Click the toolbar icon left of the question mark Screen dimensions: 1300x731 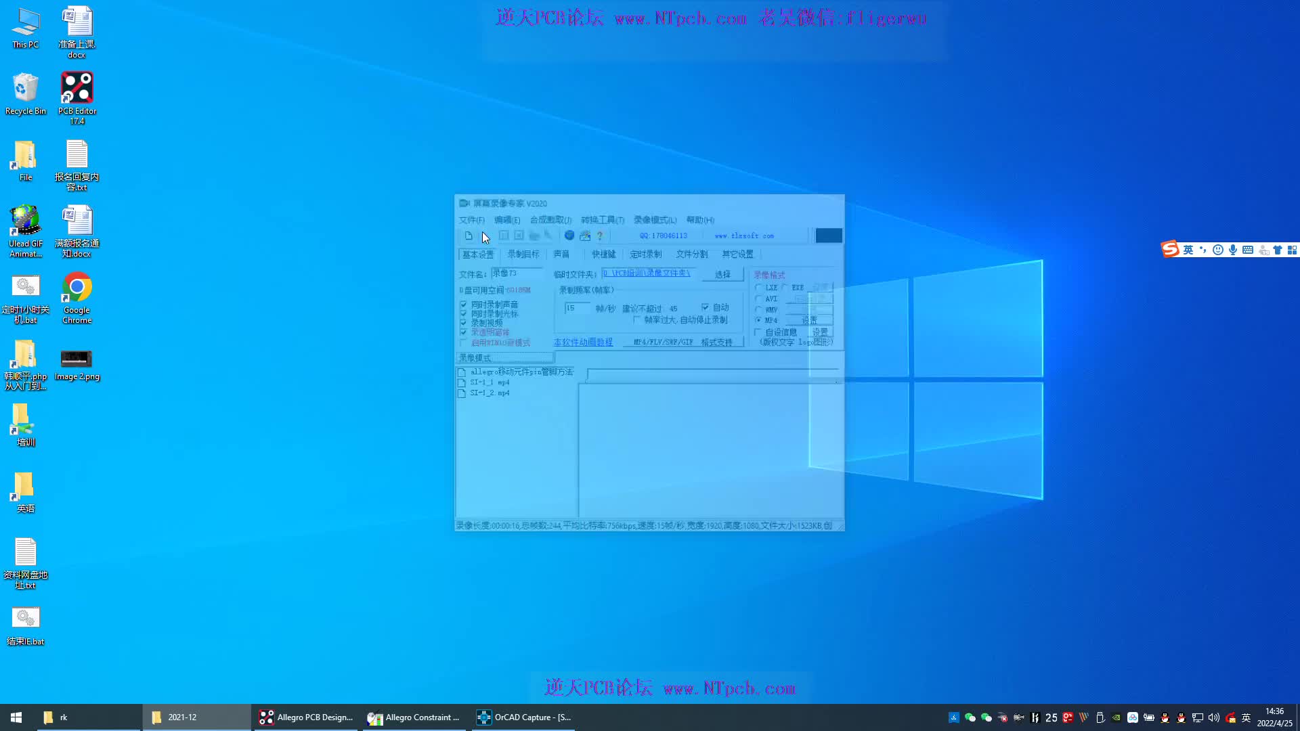tap(585, 236)
